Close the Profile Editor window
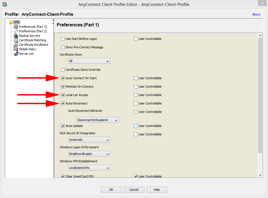The width and height of the screenshot is (268, 198). click(262, 3)
